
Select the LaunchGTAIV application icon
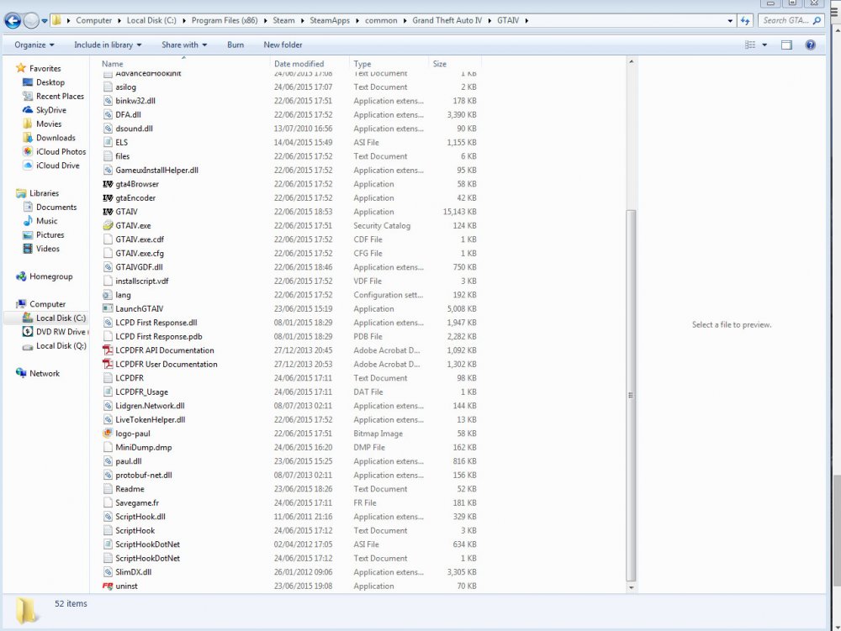pos(108,308)
